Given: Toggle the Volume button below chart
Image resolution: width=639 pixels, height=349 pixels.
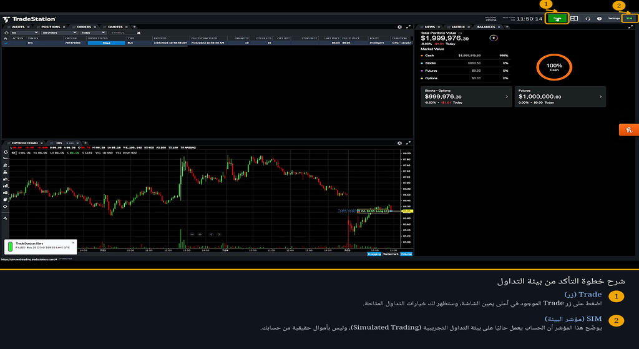Looking at the screenshot, I should [x=406, y=254].
